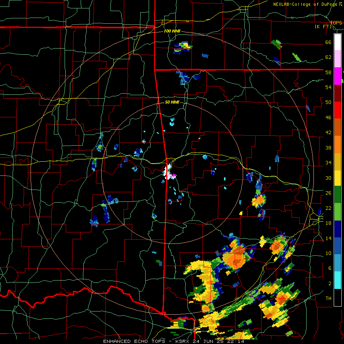Viewport: 344px width, 344px height.
Task: Click the light orange legend swatch
Action: [x=338, y=144]
